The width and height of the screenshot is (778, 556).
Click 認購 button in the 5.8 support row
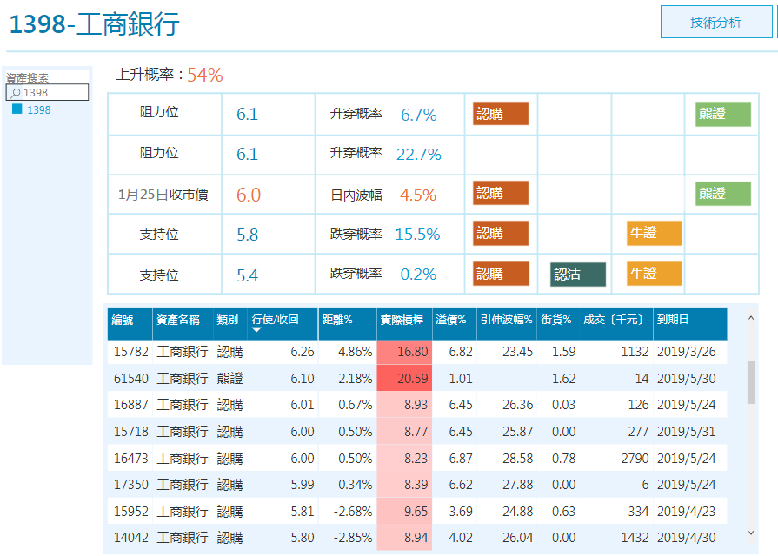click(500, 233)
